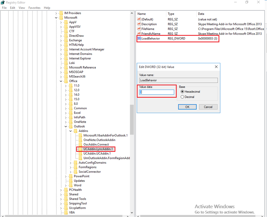Open the Favorites menu
Image resolution: width=267 pixels, height=217 pixels.
[34, 8]
